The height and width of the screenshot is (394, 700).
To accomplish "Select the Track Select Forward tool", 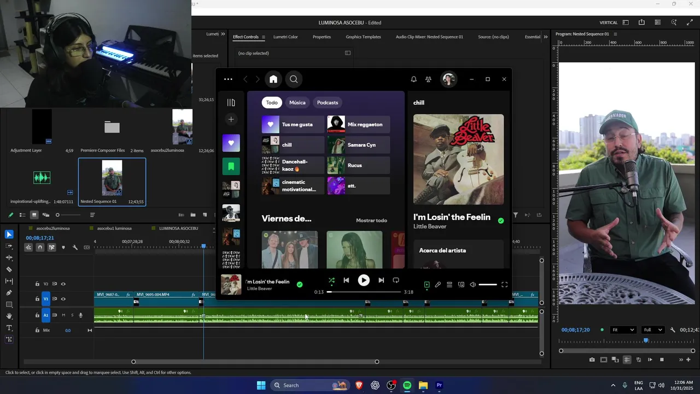I will coord(9,246).
